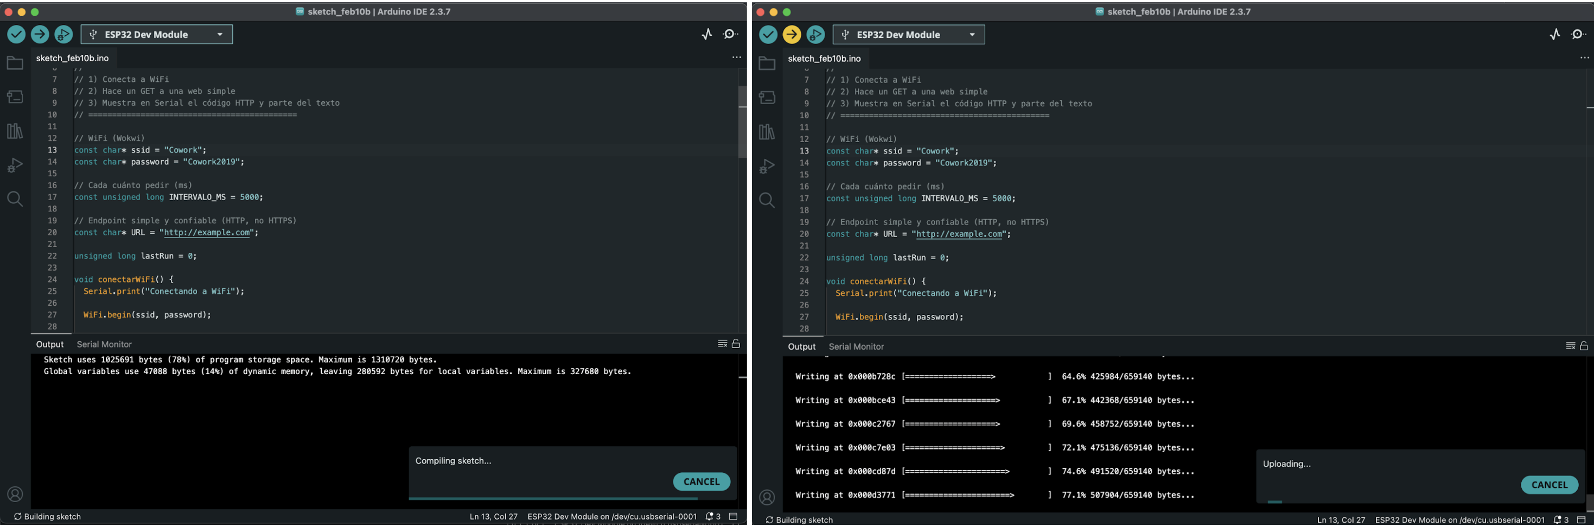
Task: Click the yellow Upload arrow in right window
Action: pos(792,35)
